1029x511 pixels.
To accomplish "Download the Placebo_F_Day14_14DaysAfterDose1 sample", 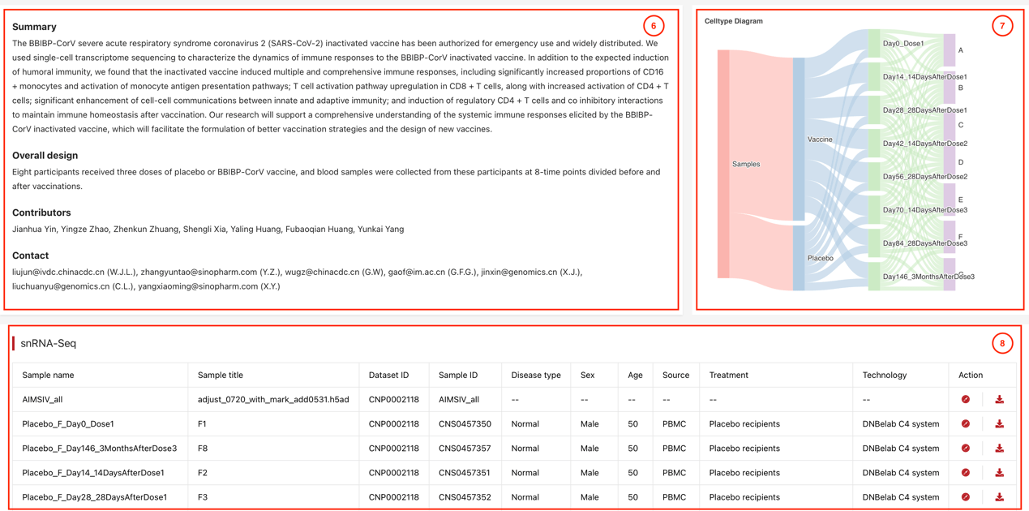I will (999, 472).
